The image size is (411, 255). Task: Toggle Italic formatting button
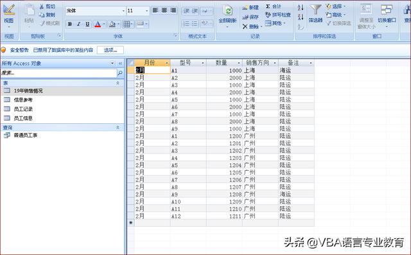click(78, 24)
